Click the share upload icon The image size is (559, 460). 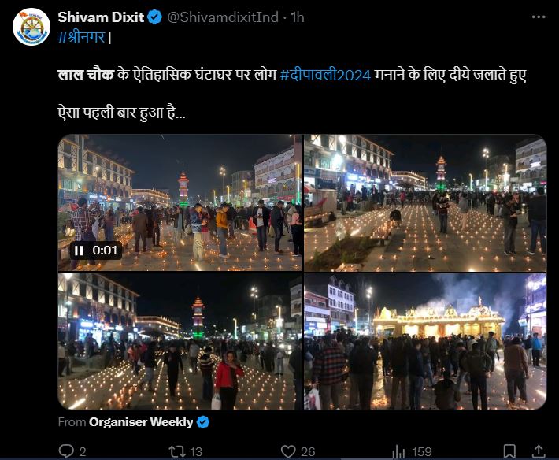tap(539, 451)
